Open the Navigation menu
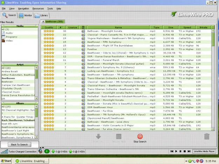 (23, 9)
